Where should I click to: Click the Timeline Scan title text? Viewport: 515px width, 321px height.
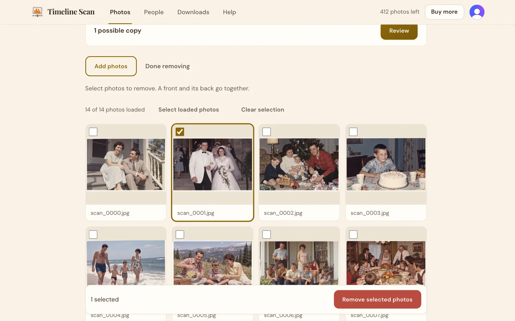(x=71, y=12)
